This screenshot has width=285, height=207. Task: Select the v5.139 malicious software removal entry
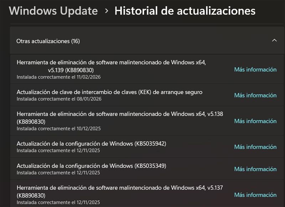point(107,69)
